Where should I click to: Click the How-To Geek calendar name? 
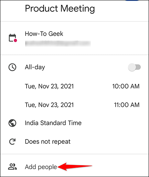pyautogui.click(x=44, y=34)
